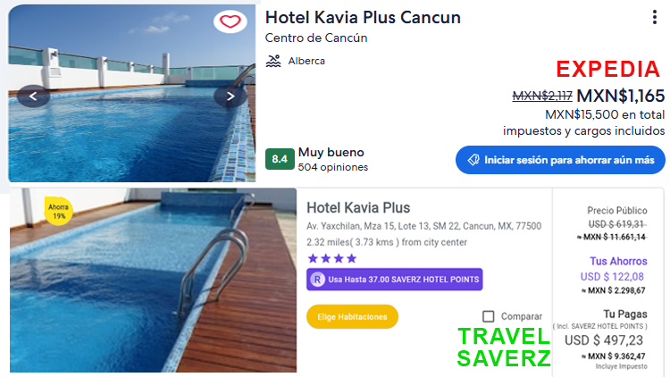
Task: Save Hotel Kavia Plus Cancun with the heart icon
Action: (230, 21)
